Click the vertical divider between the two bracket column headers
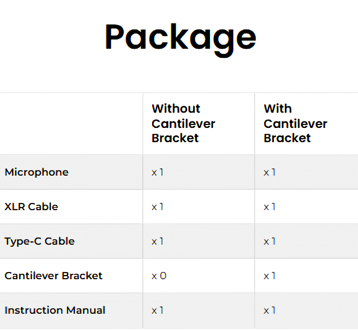 pos(255,123)
